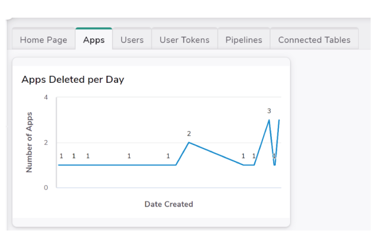377x251 pixels.
Task: Click the leftmost starting point of the line
Action: (x=58, y=165)
